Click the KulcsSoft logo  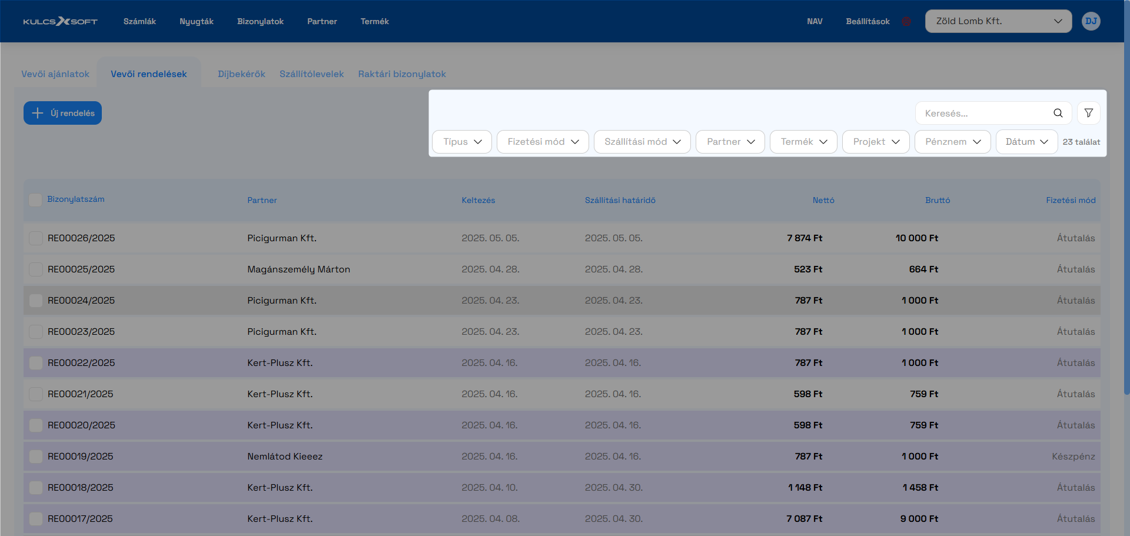(60, 21)
